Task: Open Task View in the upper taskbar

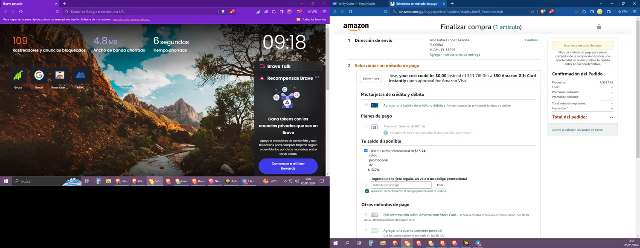Action: [87, 181]
